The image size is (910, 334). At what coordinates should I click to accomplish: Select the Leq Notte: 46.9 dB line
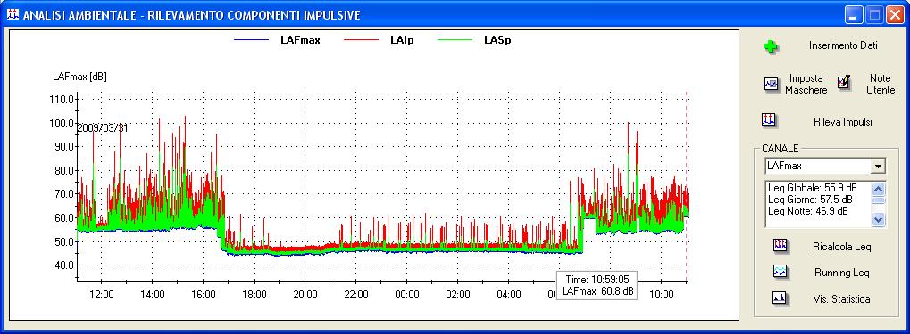point(808,211)
